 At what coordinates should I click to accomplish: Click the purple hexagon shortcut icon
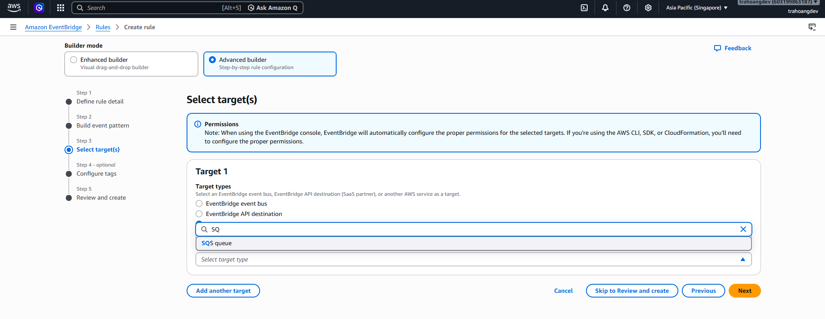[39, 7]
